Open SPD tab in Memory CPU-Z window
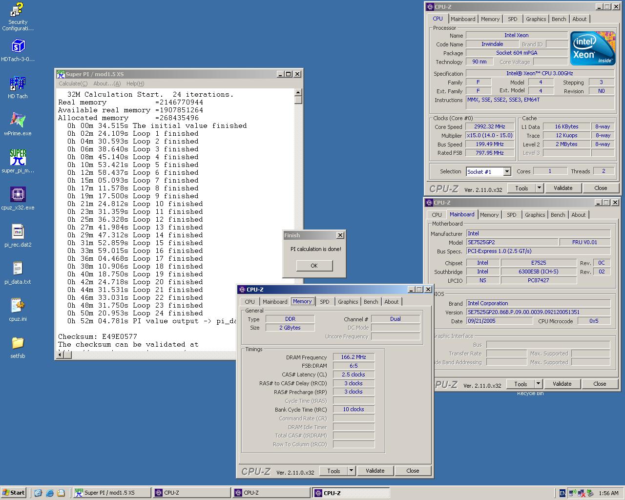 point(325,302)
